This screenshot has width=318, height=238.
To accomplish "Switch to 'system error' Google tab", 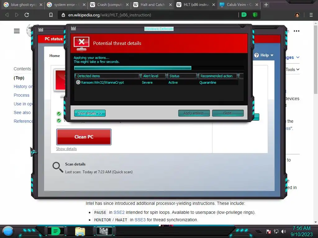I will pyautogui.click(x=66, y=5).
